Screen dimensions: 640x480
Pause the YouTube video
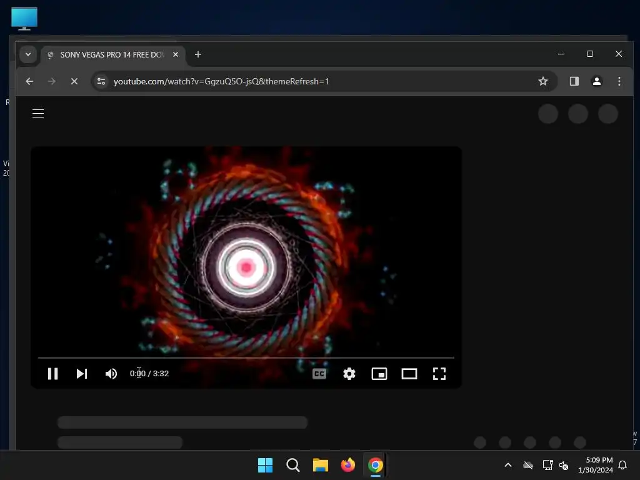52,374
